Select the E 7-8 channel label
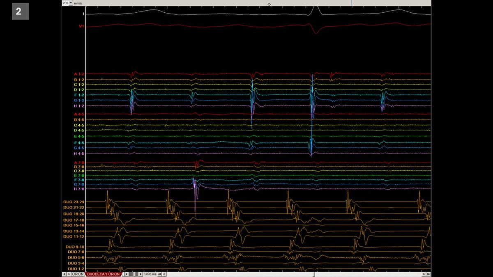Image resolution: width=493 pixels, height=277 pixels. (x=79, y=176)
